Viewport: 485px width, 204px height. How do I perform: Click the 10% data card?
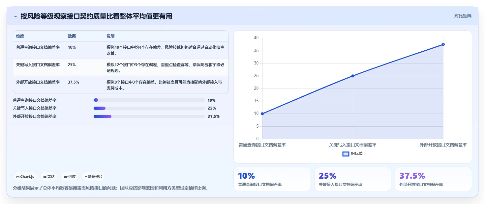coord(272,179)
